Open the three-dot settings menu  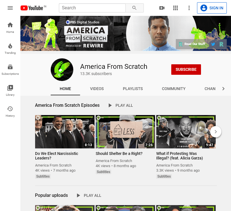189,8
